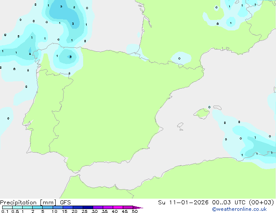Select the 15–20 mm legend color swatch
Screen dimensions: 276x213
[67, 207]
